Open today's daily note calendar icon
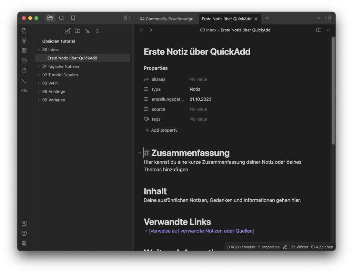The height and width of the screenshot is (274, 353). pos(24,60)
